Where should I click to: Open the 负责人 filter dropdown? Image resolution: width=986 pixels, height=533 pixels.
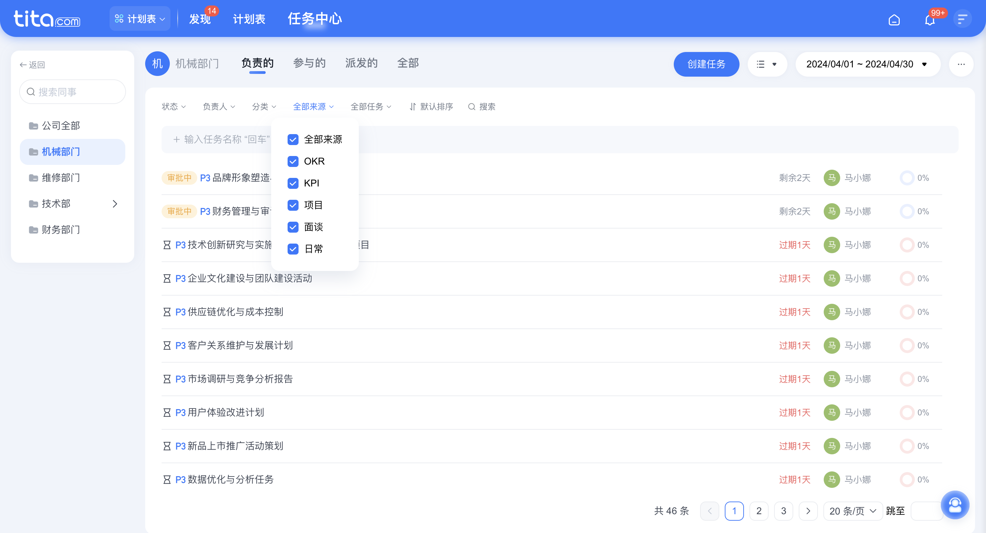[x=219, y=107]
